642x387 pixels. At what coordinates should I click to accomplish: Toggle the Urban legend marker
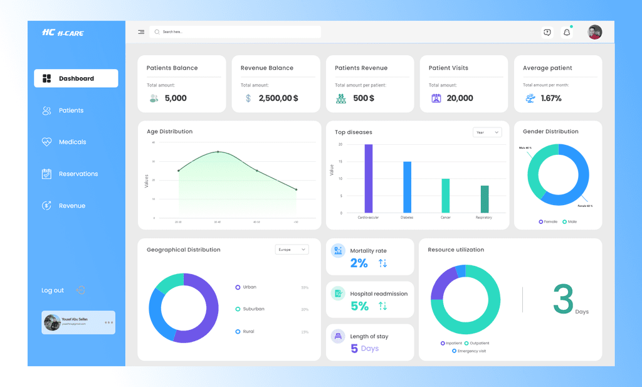point(238,287)
